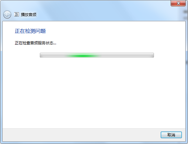Click the gray footer strip left of 取消

pyautogui.click(x=82, y=135)
